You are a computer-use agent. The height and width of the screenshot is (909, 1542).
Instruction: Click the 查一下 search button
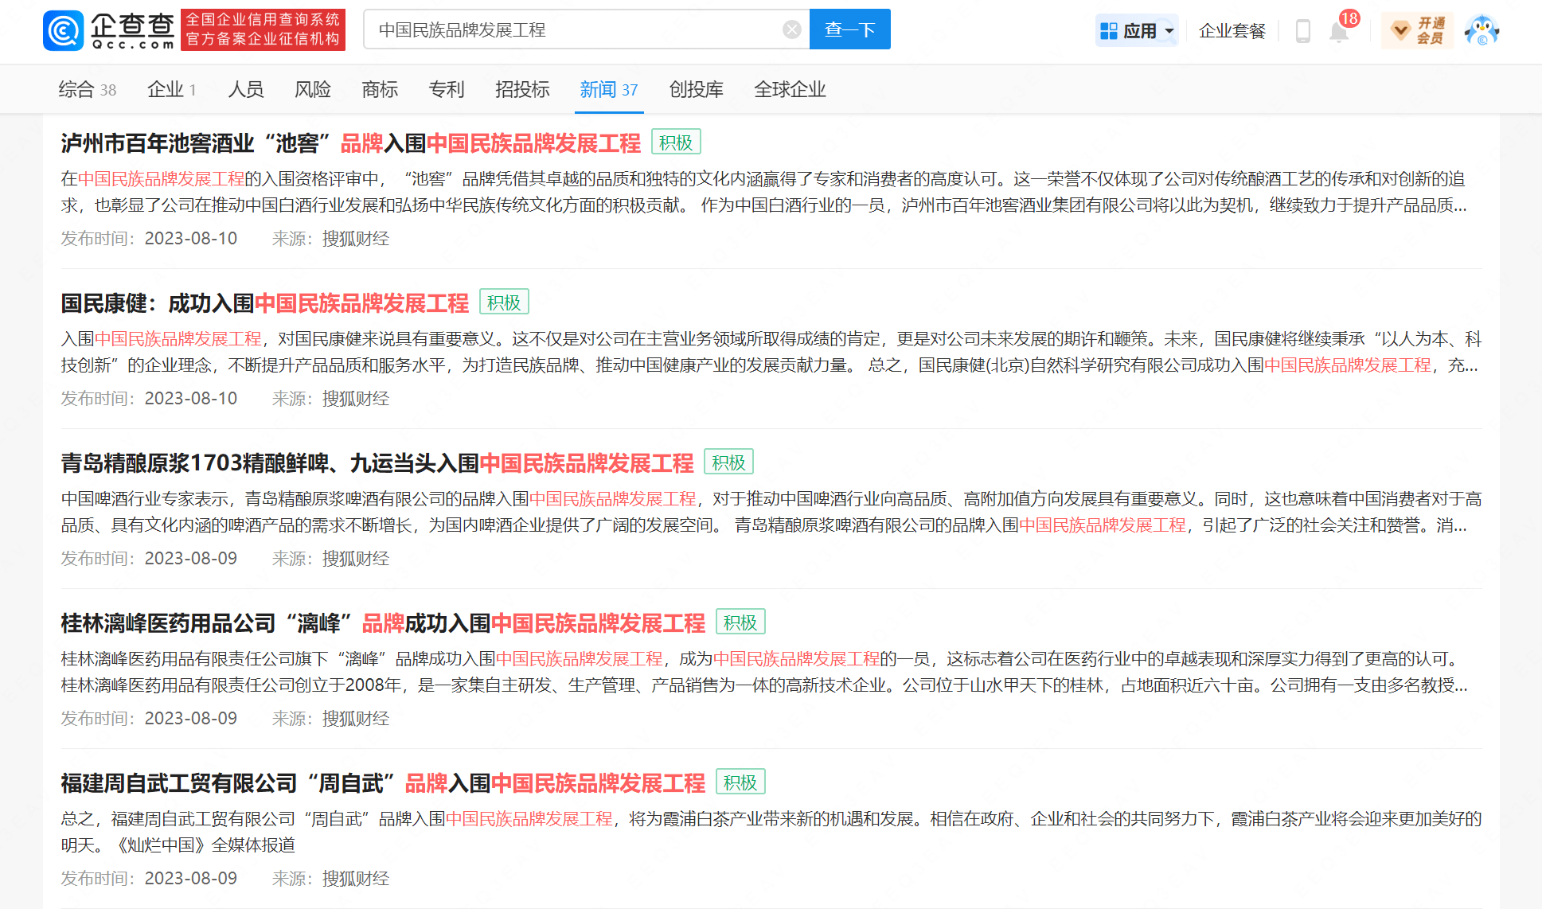tap(849, 29)
